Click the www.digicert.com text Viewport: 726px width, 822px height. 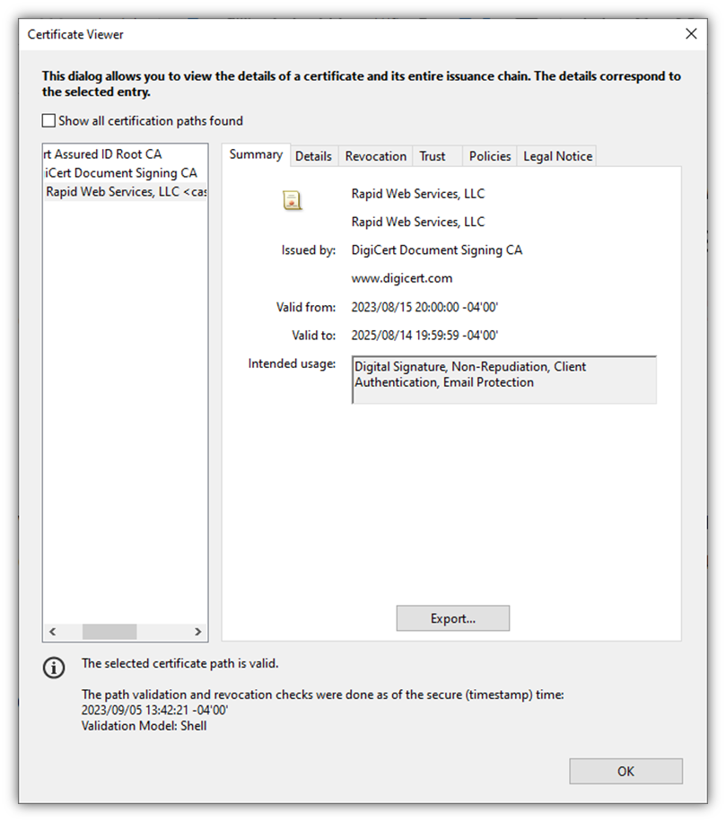[402, 278]
